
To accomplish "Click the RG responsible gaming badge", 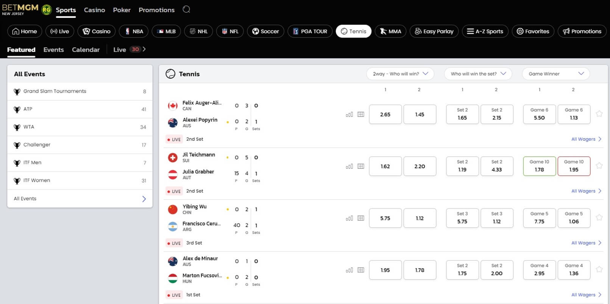I will pyautogui.click(x=46, y=10).
